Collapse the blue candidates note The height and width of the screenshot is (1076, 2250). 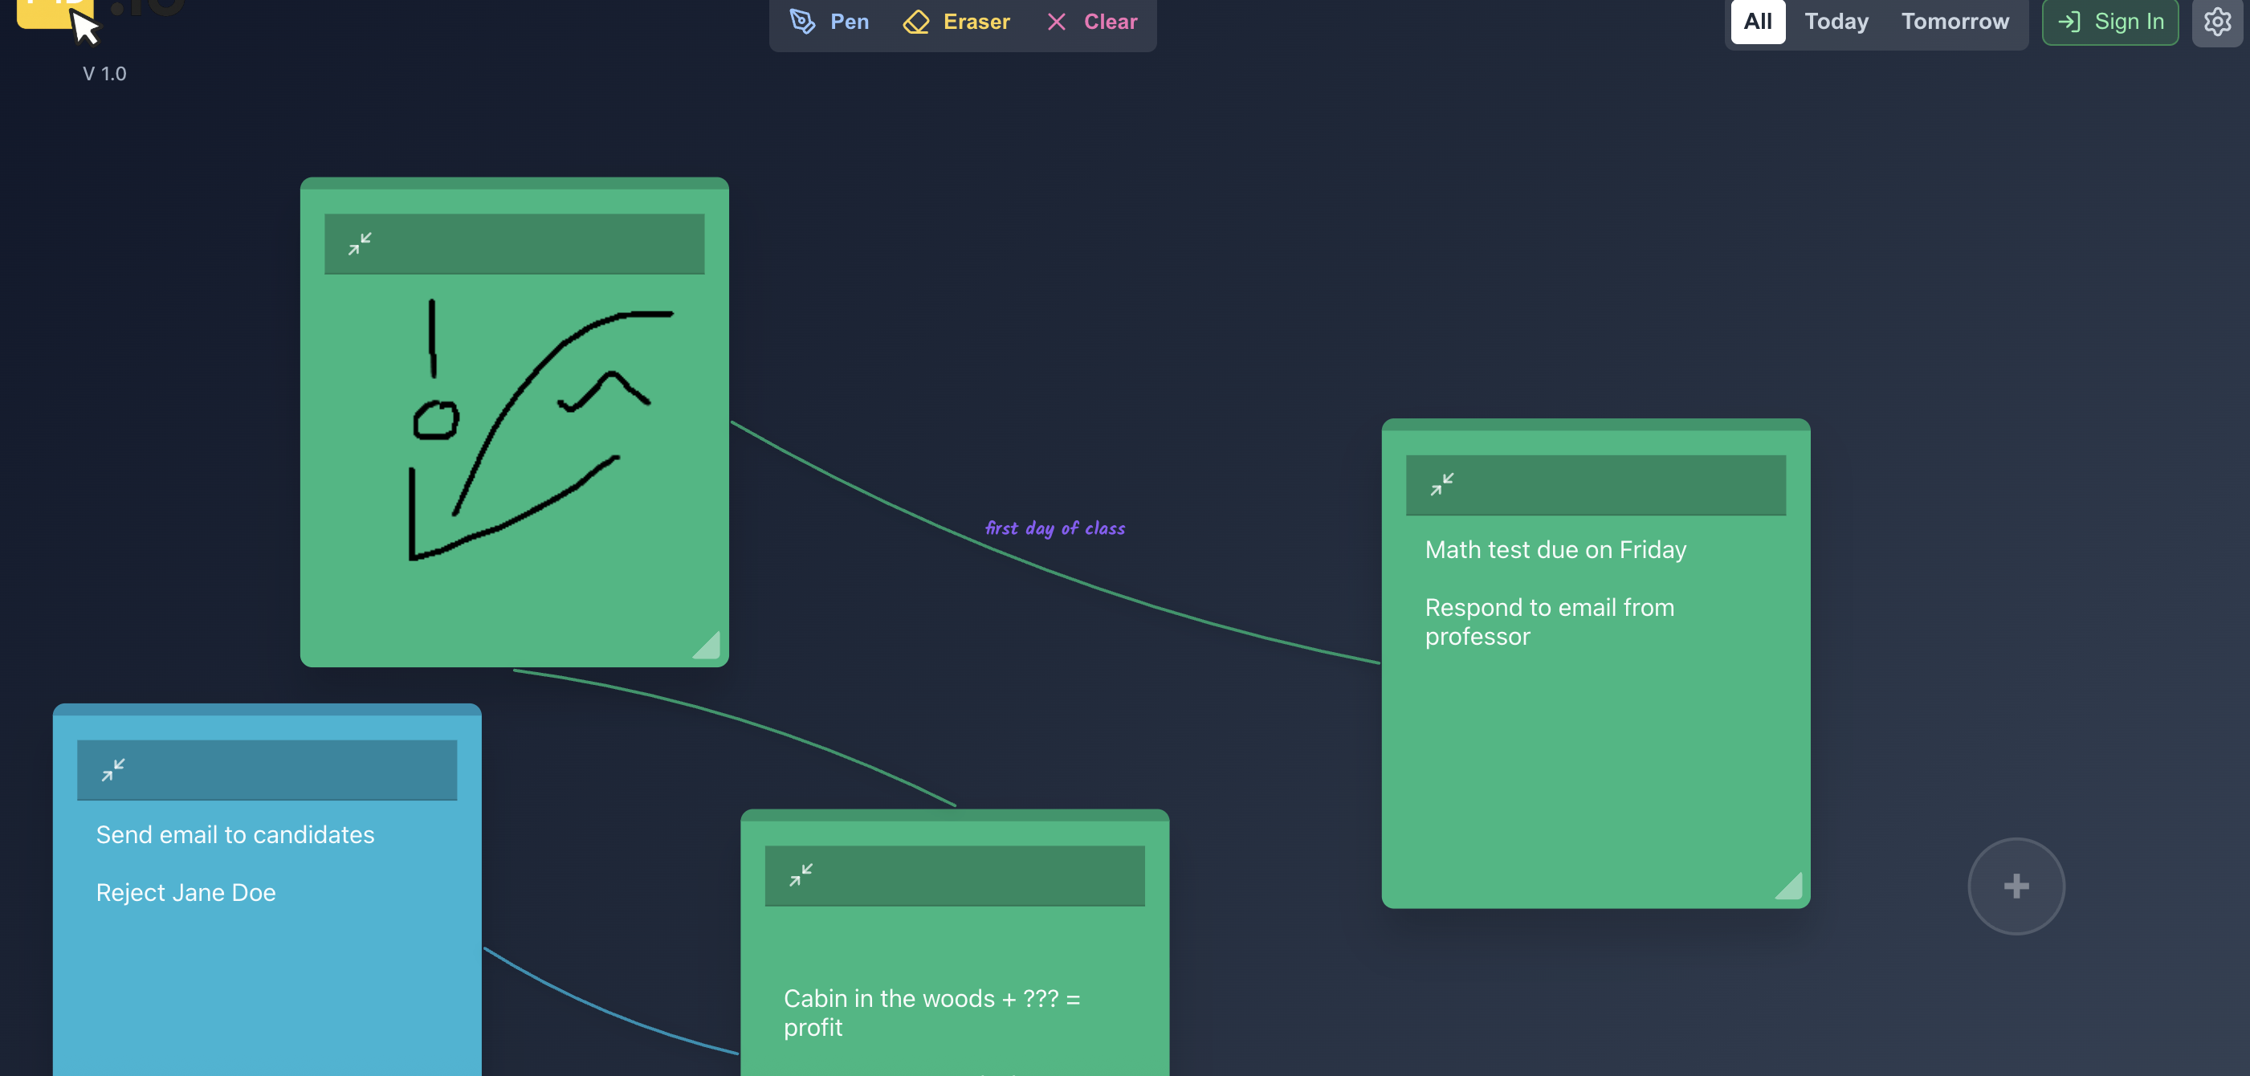[x=112, y=769]
